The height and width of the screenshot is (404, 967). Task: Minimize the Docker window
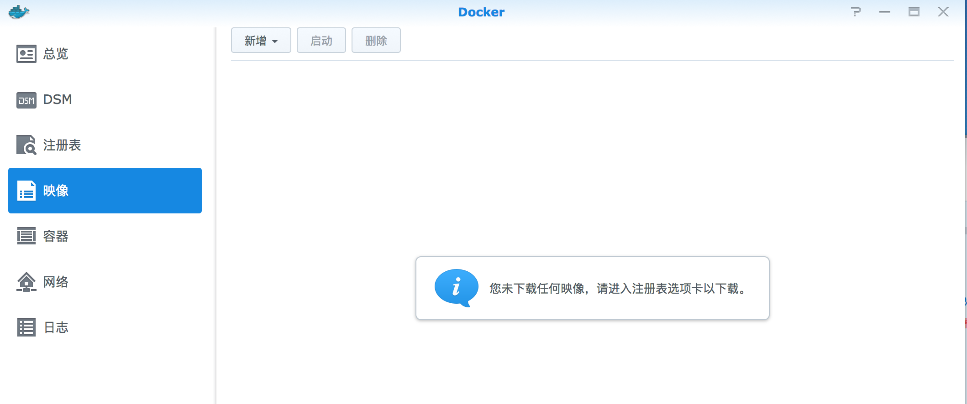(x=885, y=12)
